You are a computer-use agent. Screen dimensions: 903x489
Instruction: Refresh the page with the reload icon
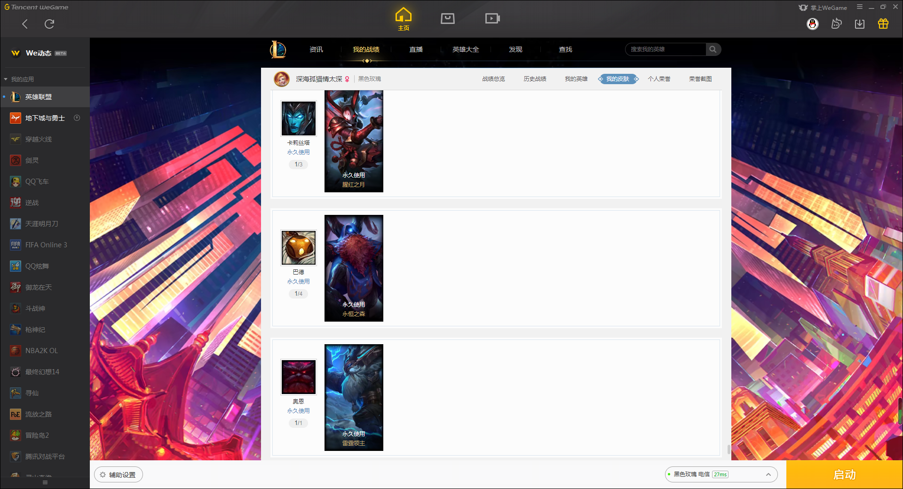[49, 24]
